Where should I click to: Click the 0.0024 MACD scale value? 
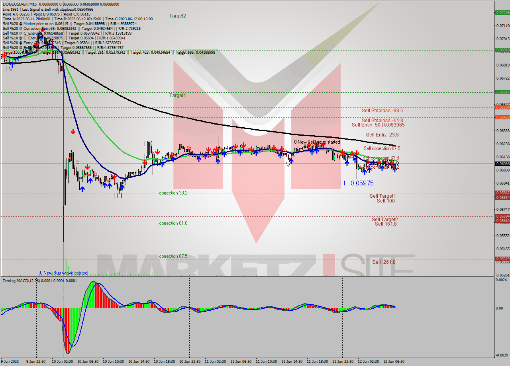[501, 280]
